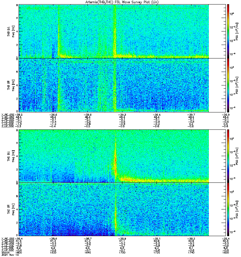Click the THC X_RE_GSE value "-38.7"

tap(87, 239)
